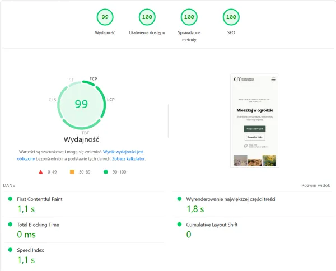The image size is (336, 271).
Task: Open the Wydajność score gauge 99
Action: pos(105,17)
